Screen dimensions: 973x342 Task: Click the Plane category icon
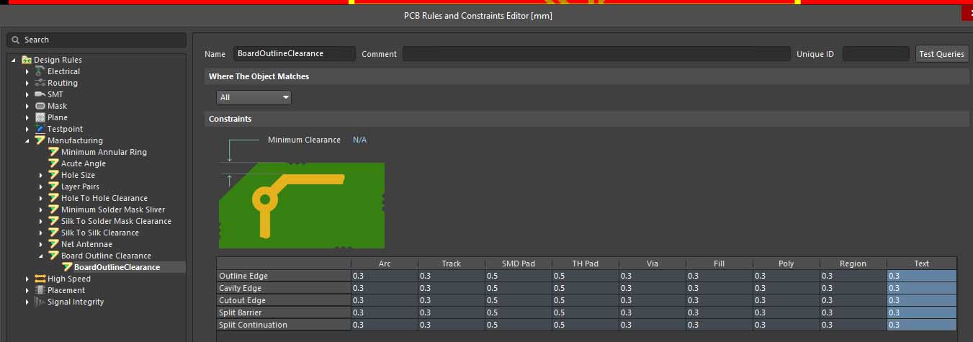click(x=40, y=117)
